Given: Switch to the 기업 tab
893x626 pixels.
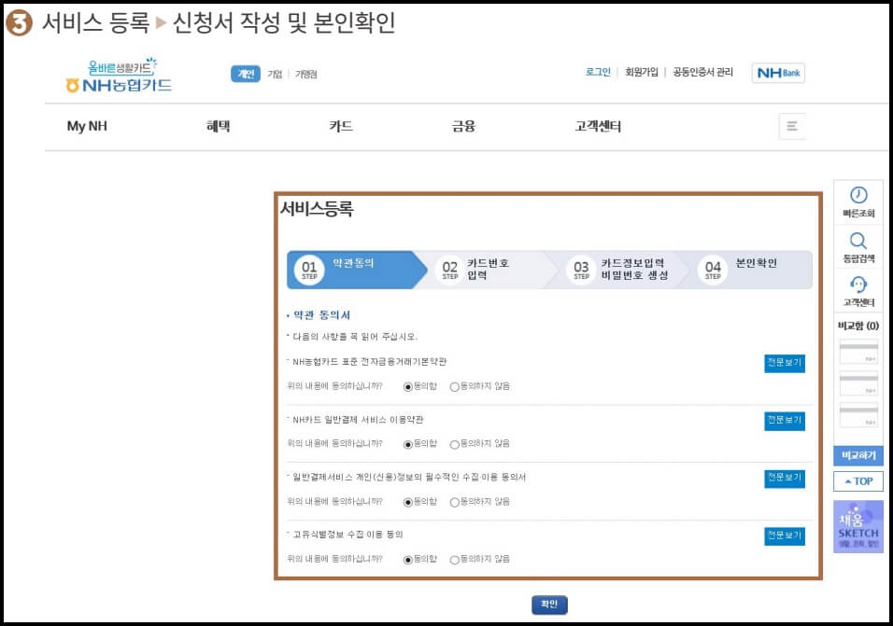Looking at the screenshot, I should tap(276, 73).
